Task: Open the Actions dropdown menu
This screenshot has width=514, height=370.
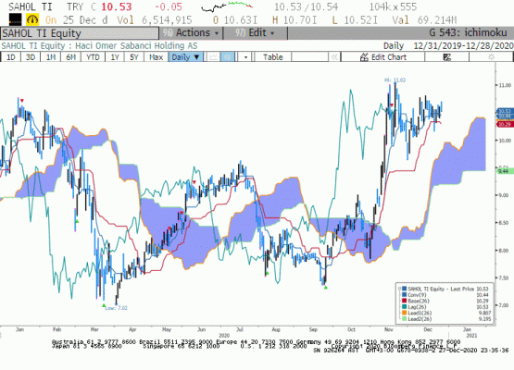Action: tap(191, 32)
